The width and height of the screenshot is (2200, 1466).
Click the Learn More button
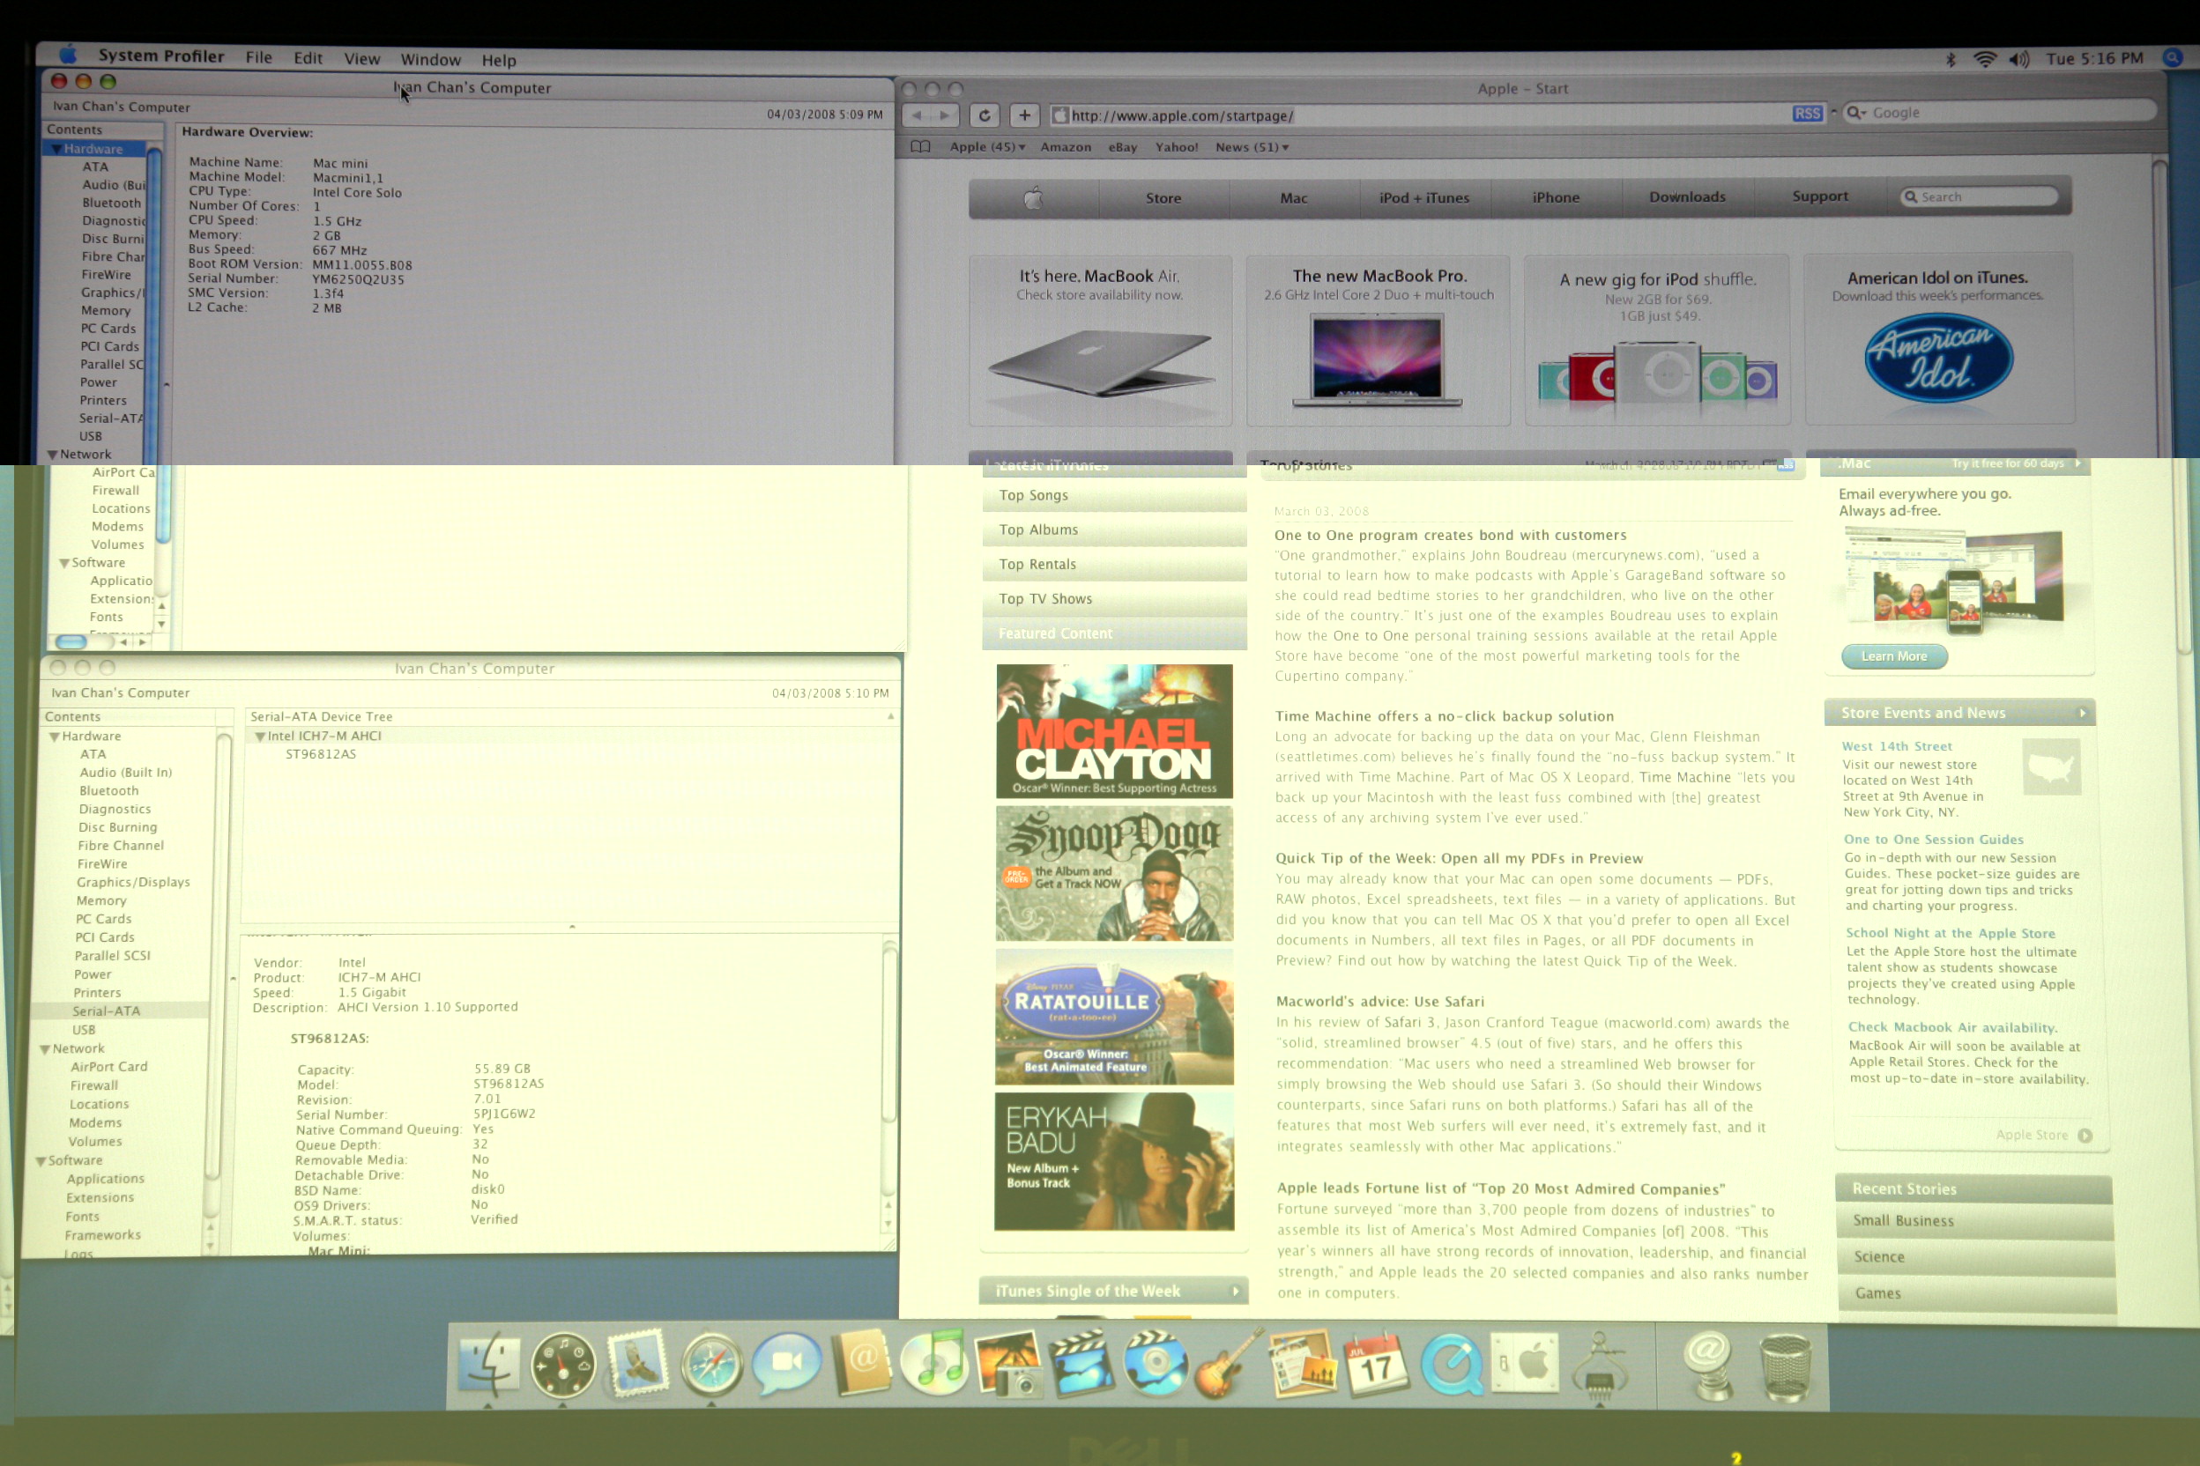click(1894, 656)
